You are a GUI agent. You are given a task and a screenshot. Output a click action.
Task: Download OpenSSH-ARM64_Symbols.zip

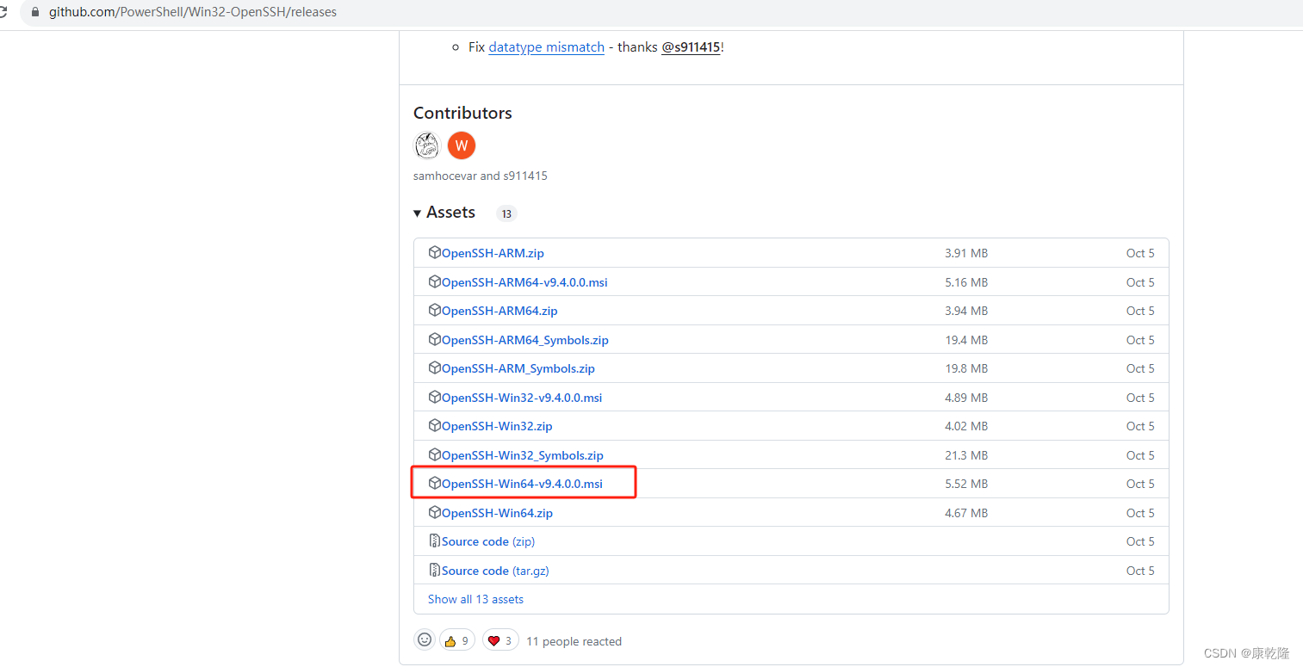point(525,340)
